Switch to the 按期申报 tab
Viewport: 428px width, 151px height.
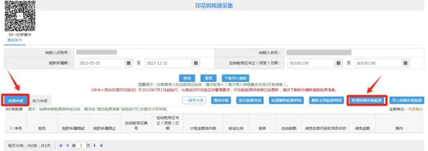(16, 101)
